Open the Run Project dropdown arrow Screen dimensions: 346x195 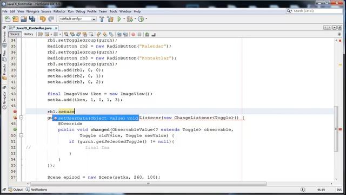coord(124,19)
